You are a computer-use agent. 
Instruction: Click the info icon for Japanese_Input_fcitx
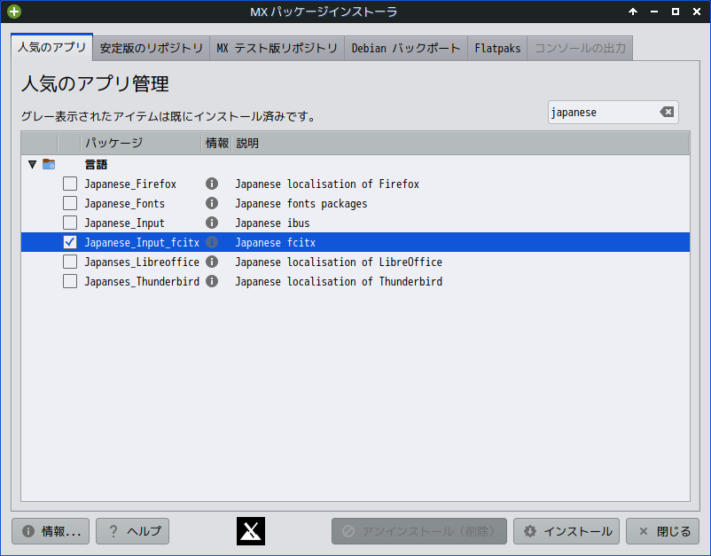click(x=212, y=242)
